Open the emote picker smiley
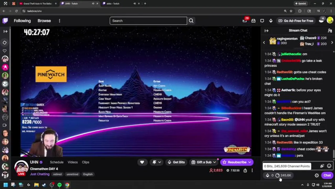Image resolution: width=335 pixels, height=189 pixels. [x=329, y=166]
